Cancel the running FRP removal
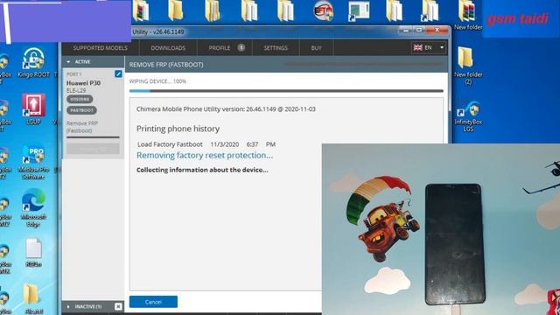Screen dimensions: 560x315 coord(153,302)
